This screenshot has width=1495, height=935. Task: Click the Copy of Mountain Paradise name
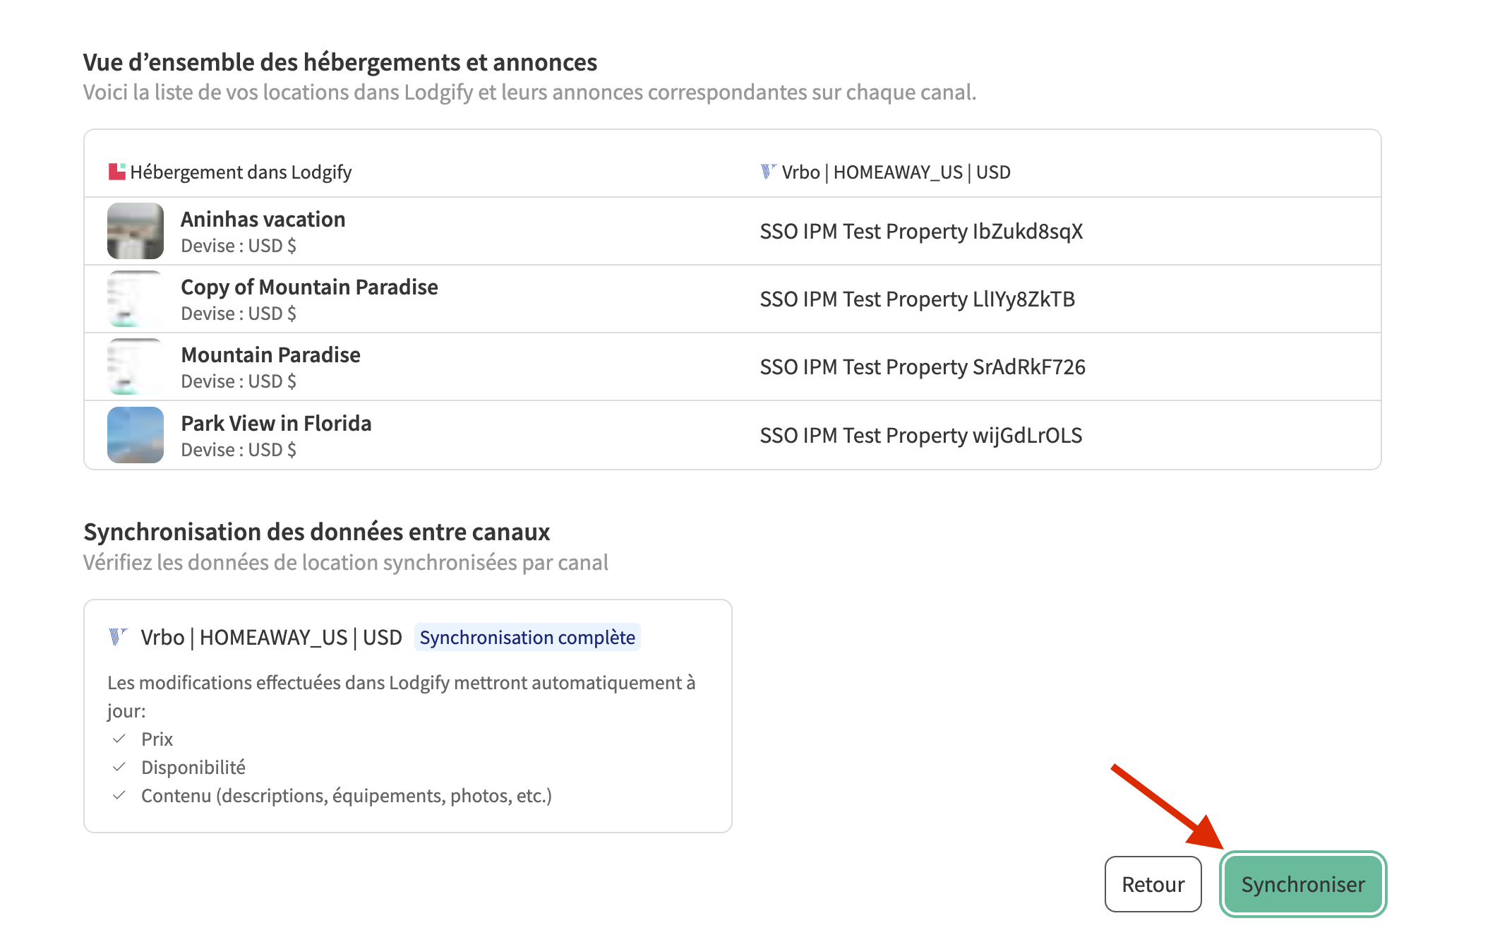(x=309, y=287)
